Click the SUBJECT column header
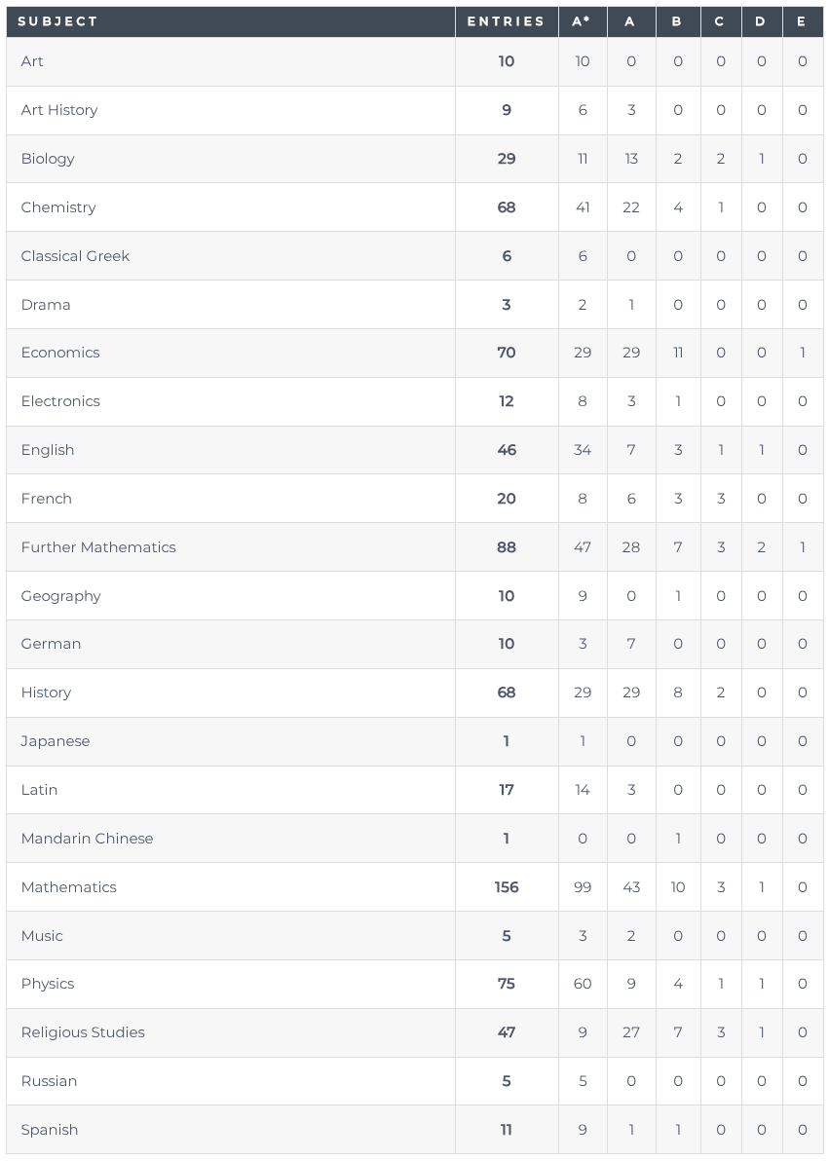The width and height of the screenshot is (829, 1161). pos(58,21)
